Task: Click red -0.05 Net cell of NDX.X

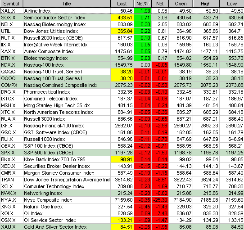Action: [160, 65]
